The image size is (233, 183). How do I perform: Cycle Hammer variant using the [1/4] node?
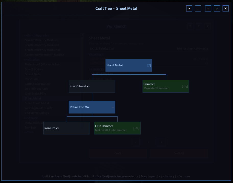pyautogui.click(x=185, y=86)
